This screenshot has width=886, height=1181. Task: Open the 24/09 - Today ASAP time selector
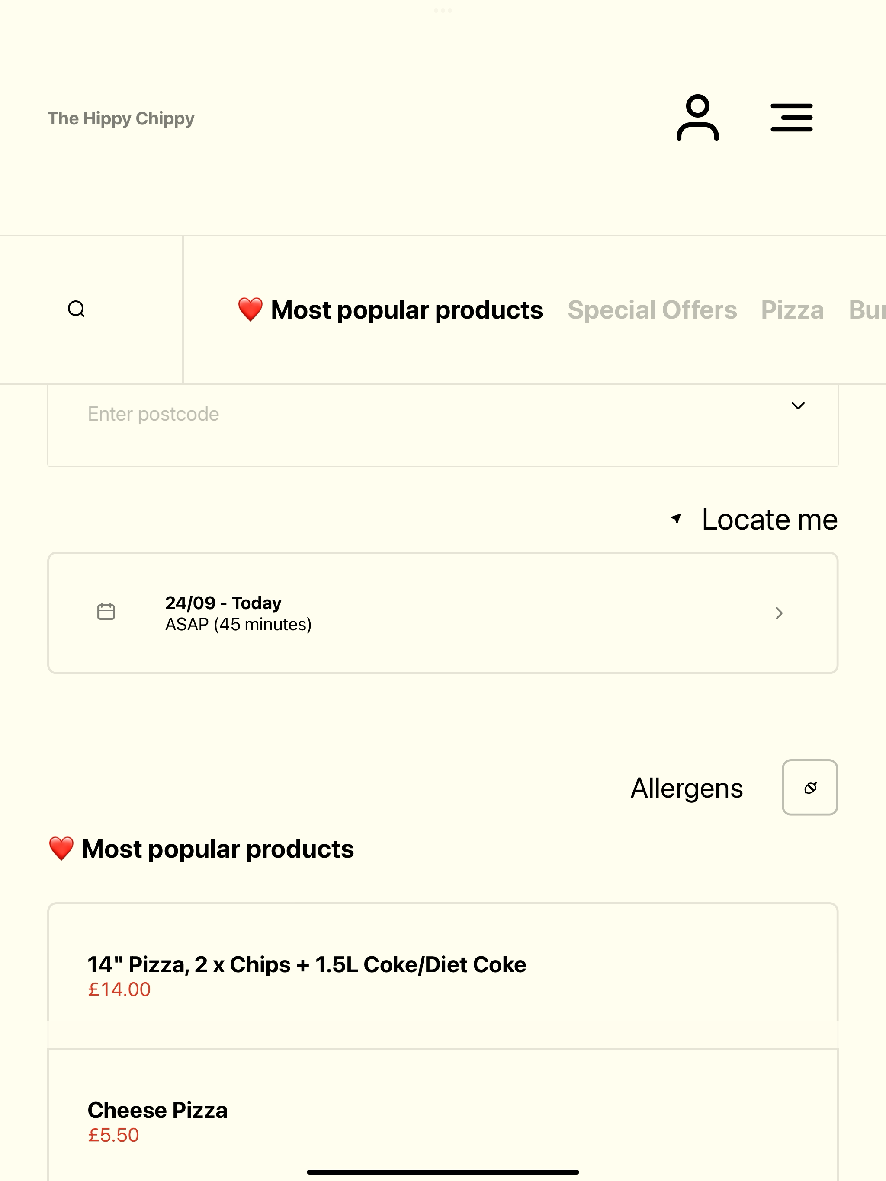click(x=443, y=613)
